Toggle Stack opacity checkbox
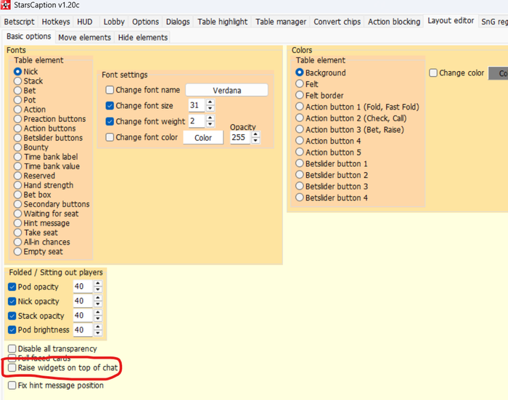The width and height of the screenshot is (508, 400). pyautogui.click(x=12, y=316)
